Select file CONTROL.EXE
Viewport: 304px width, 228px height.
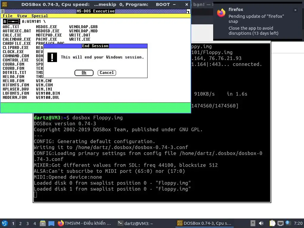16,60
